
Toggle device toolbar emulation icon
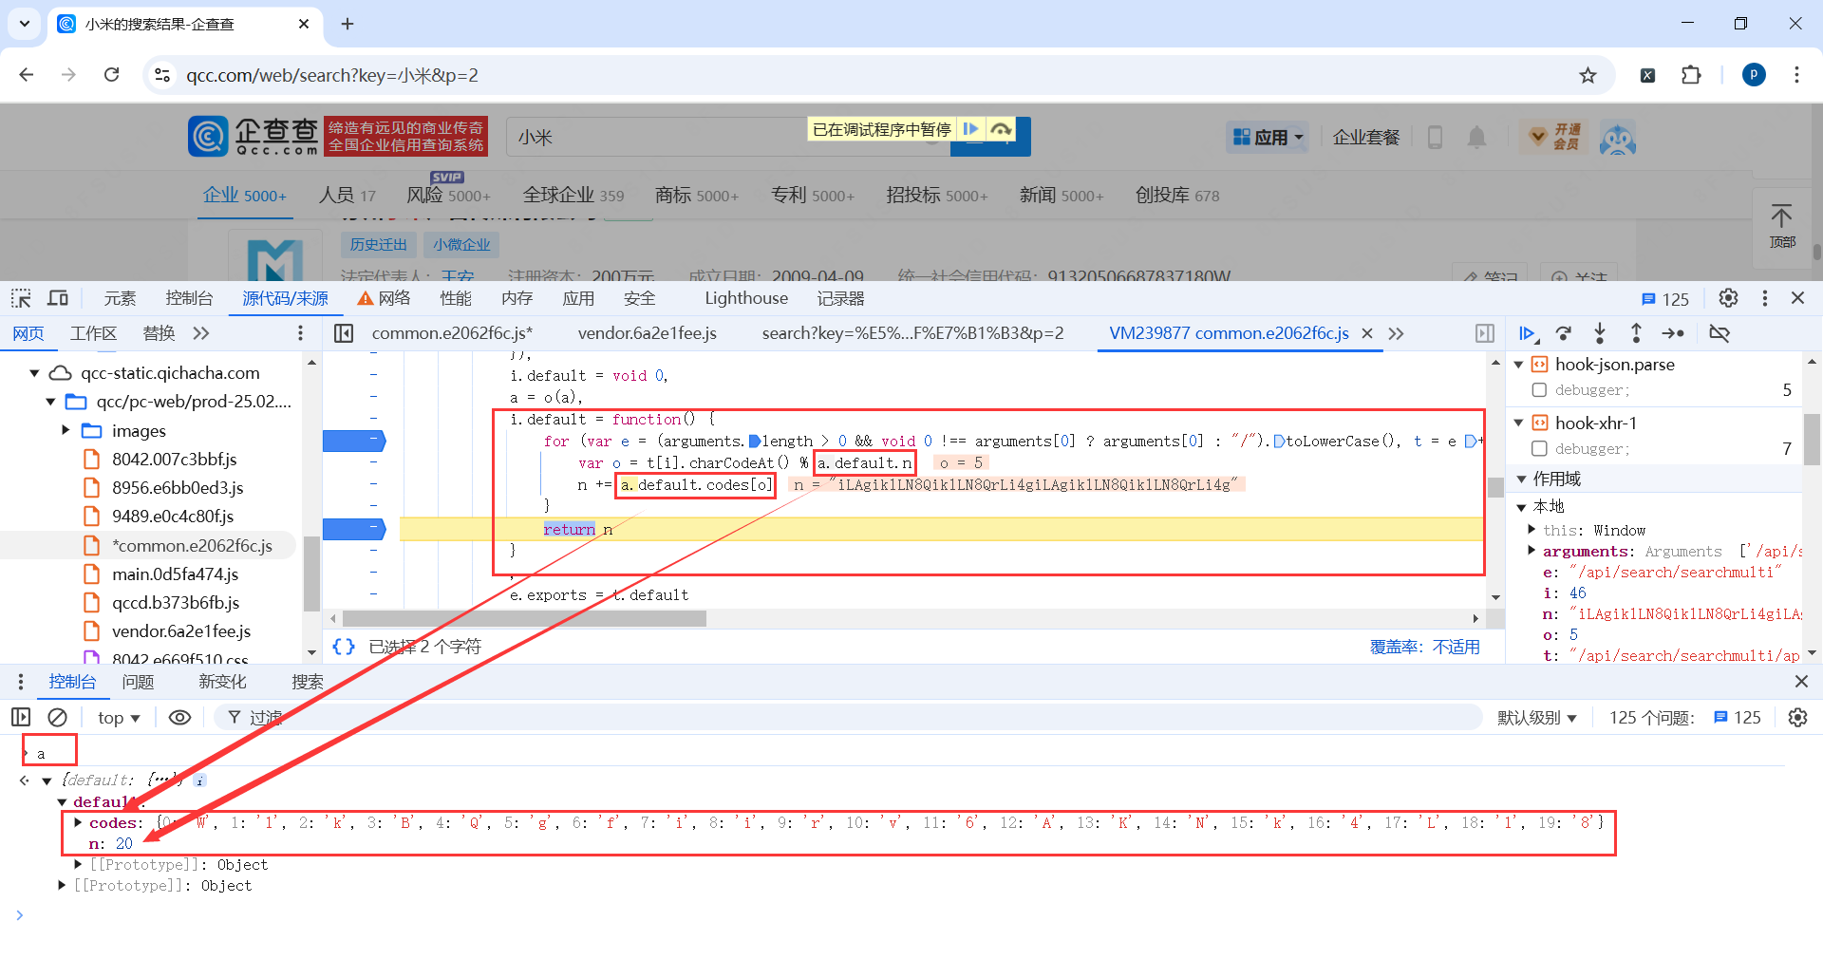coord(58,298)
